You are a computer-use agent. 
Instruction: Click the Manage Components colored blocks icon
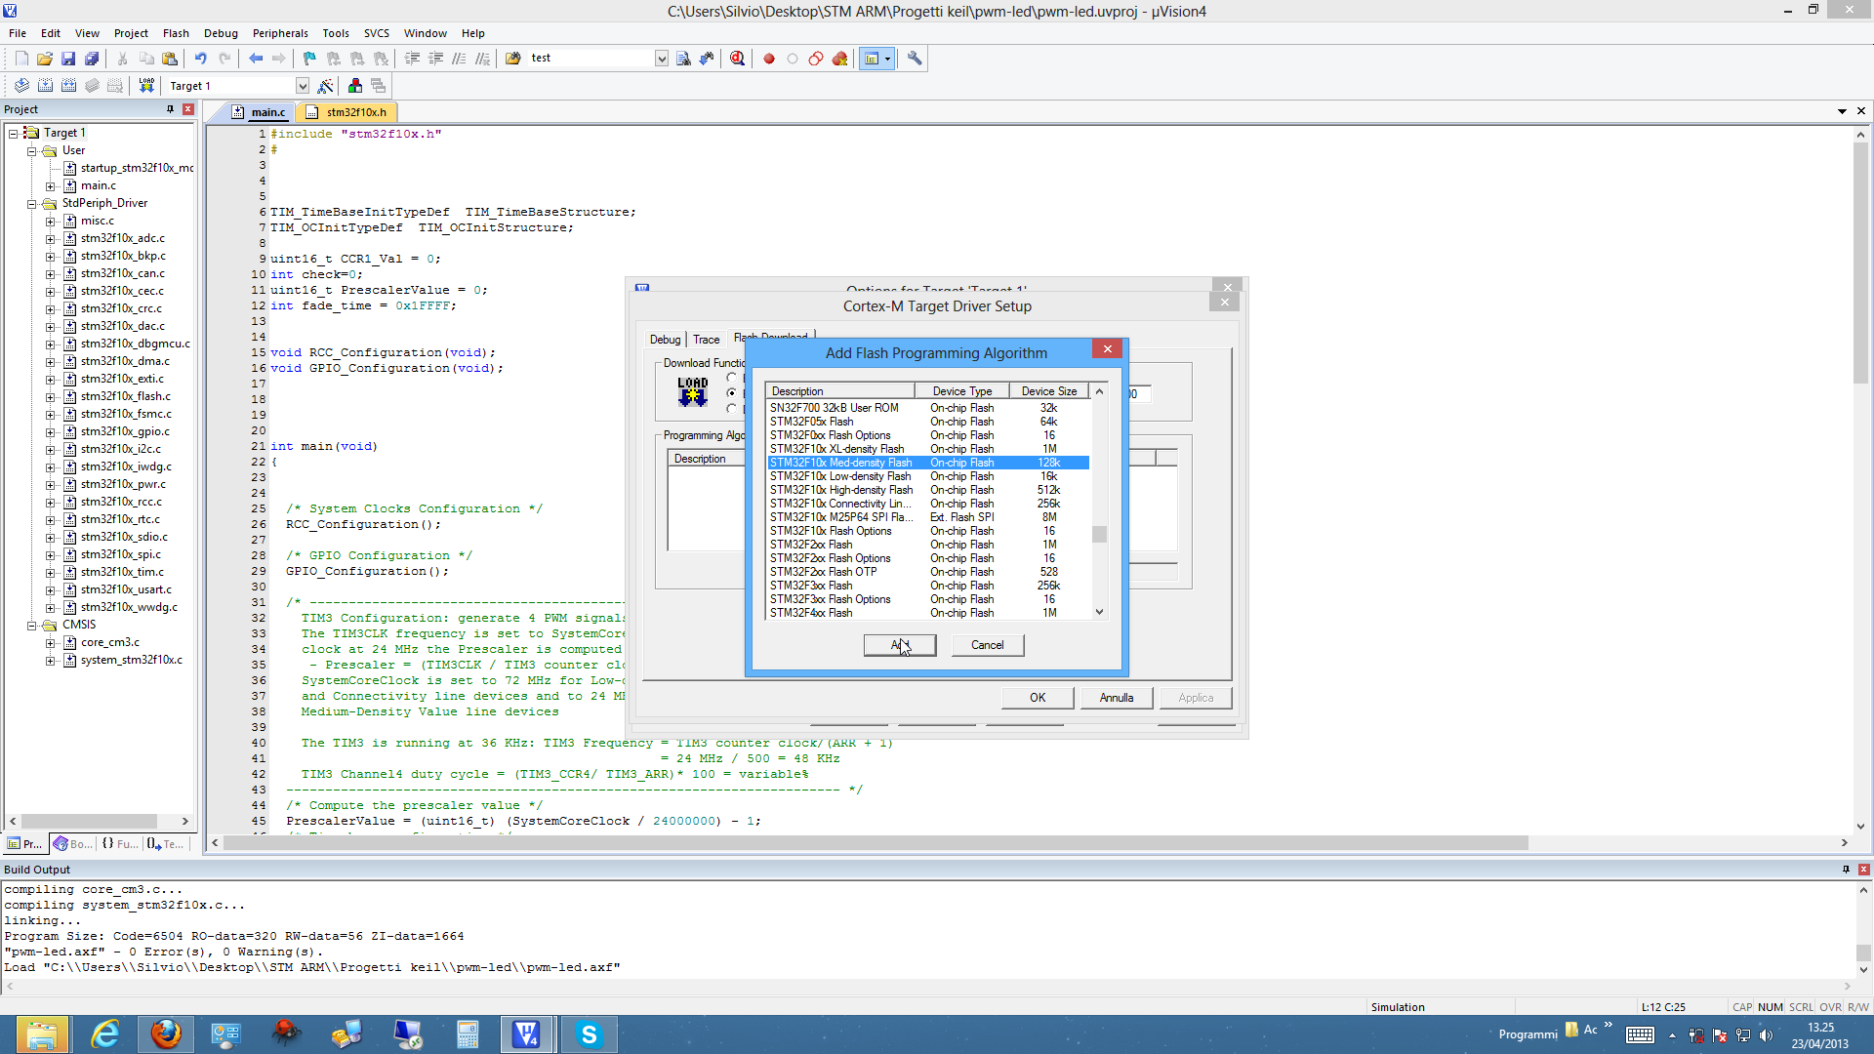(355, 86)
